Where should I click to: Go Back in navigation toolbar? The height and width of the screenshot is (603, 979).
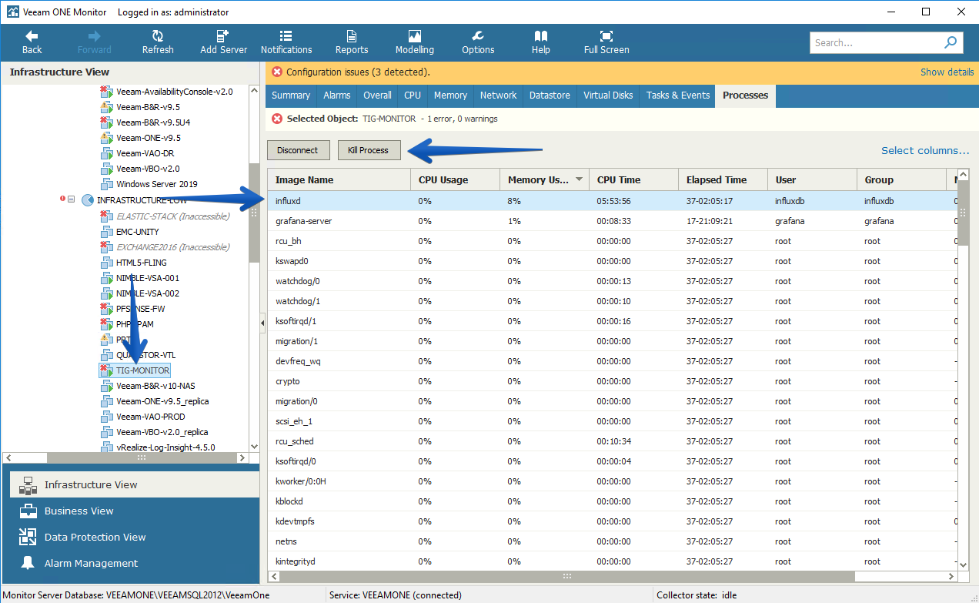pyautogui.click(x=32, y=42)
